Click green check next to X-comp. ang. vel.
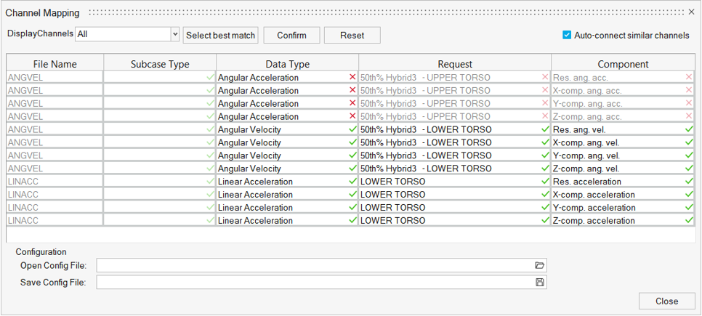 [x=689, y=142]
